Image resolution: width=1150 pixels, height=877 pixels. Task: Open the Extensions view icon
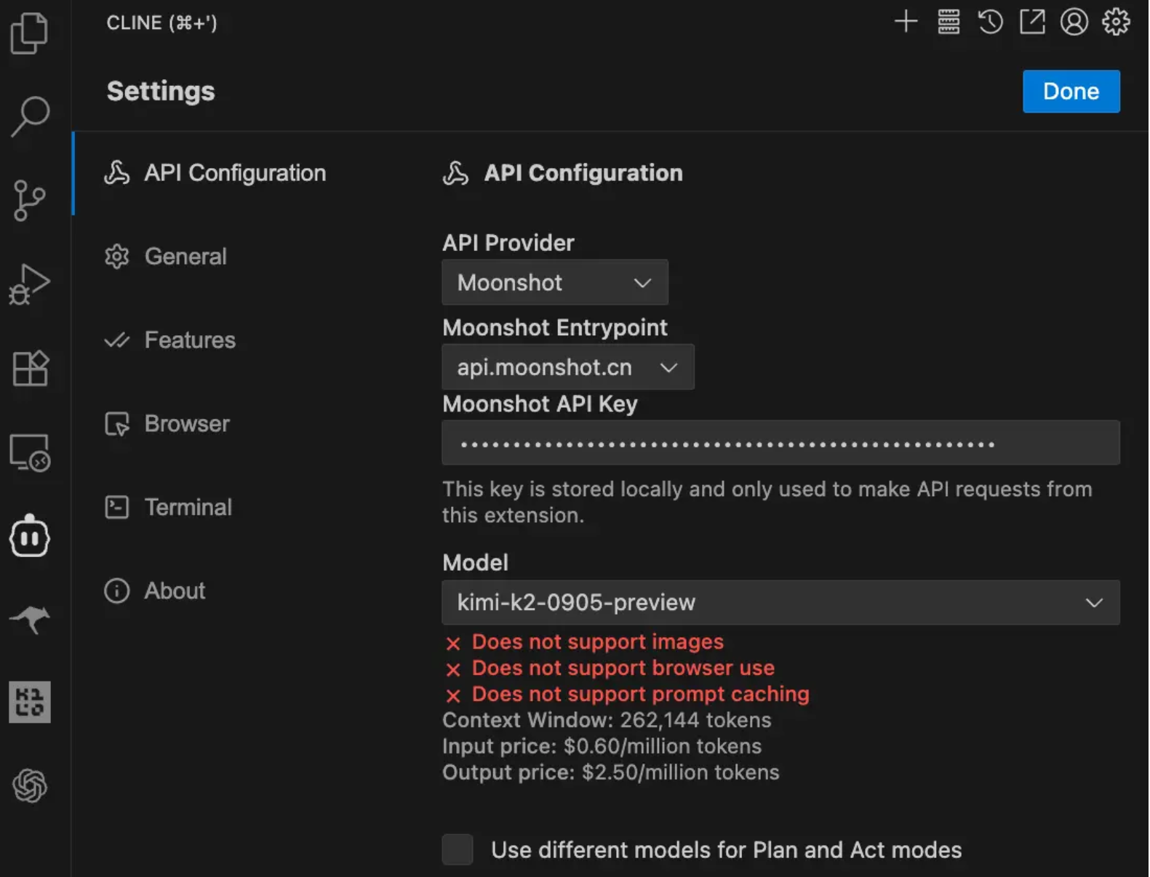(30, 368)
